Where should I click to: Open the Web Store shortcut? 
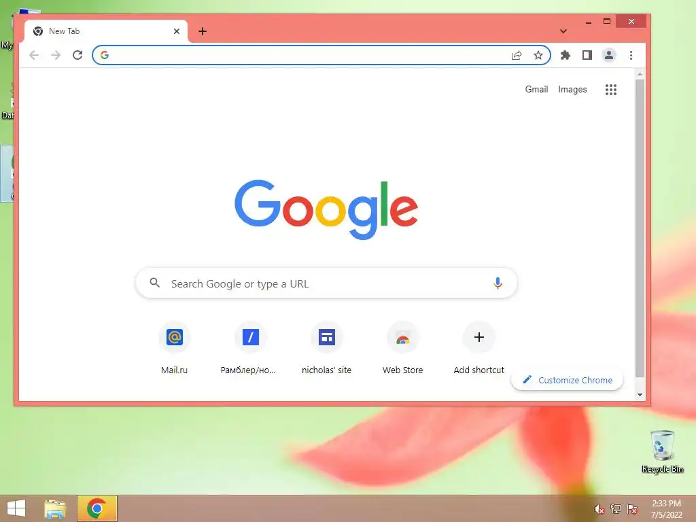point(402,348)
